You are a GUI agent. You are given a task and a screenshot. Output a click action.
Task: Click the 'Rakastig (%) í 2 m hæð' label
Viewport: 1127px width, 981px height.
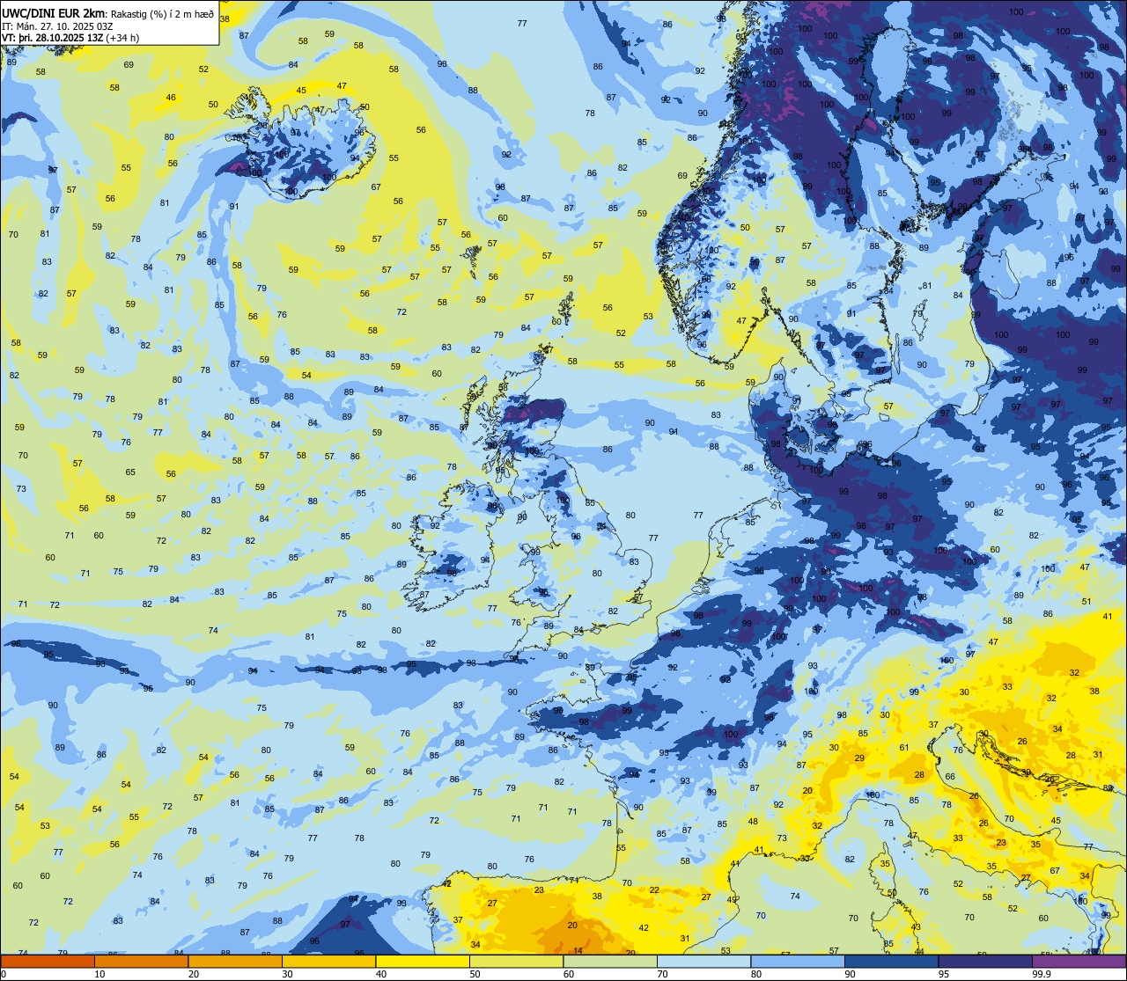pos(162,13)
